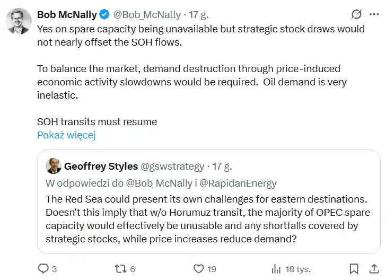Repost this tweet via retweet icon
This screenshot has width=386, height=280.
pyautogui.click(x=121, y=269)
